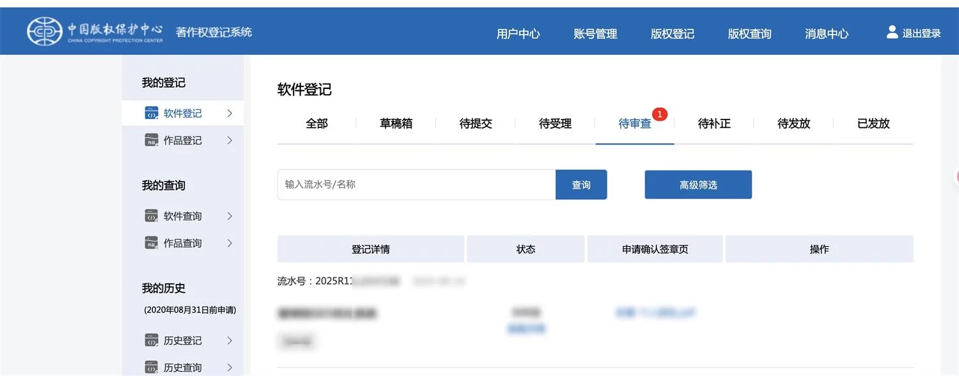
Task: Open 消息中心 from the top navigation
Action: (x=826, y=34)
